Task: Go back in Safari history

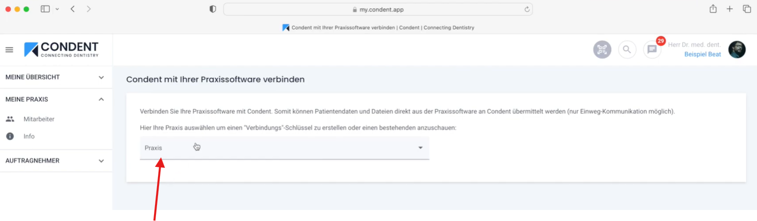Action: coord(73,9)
